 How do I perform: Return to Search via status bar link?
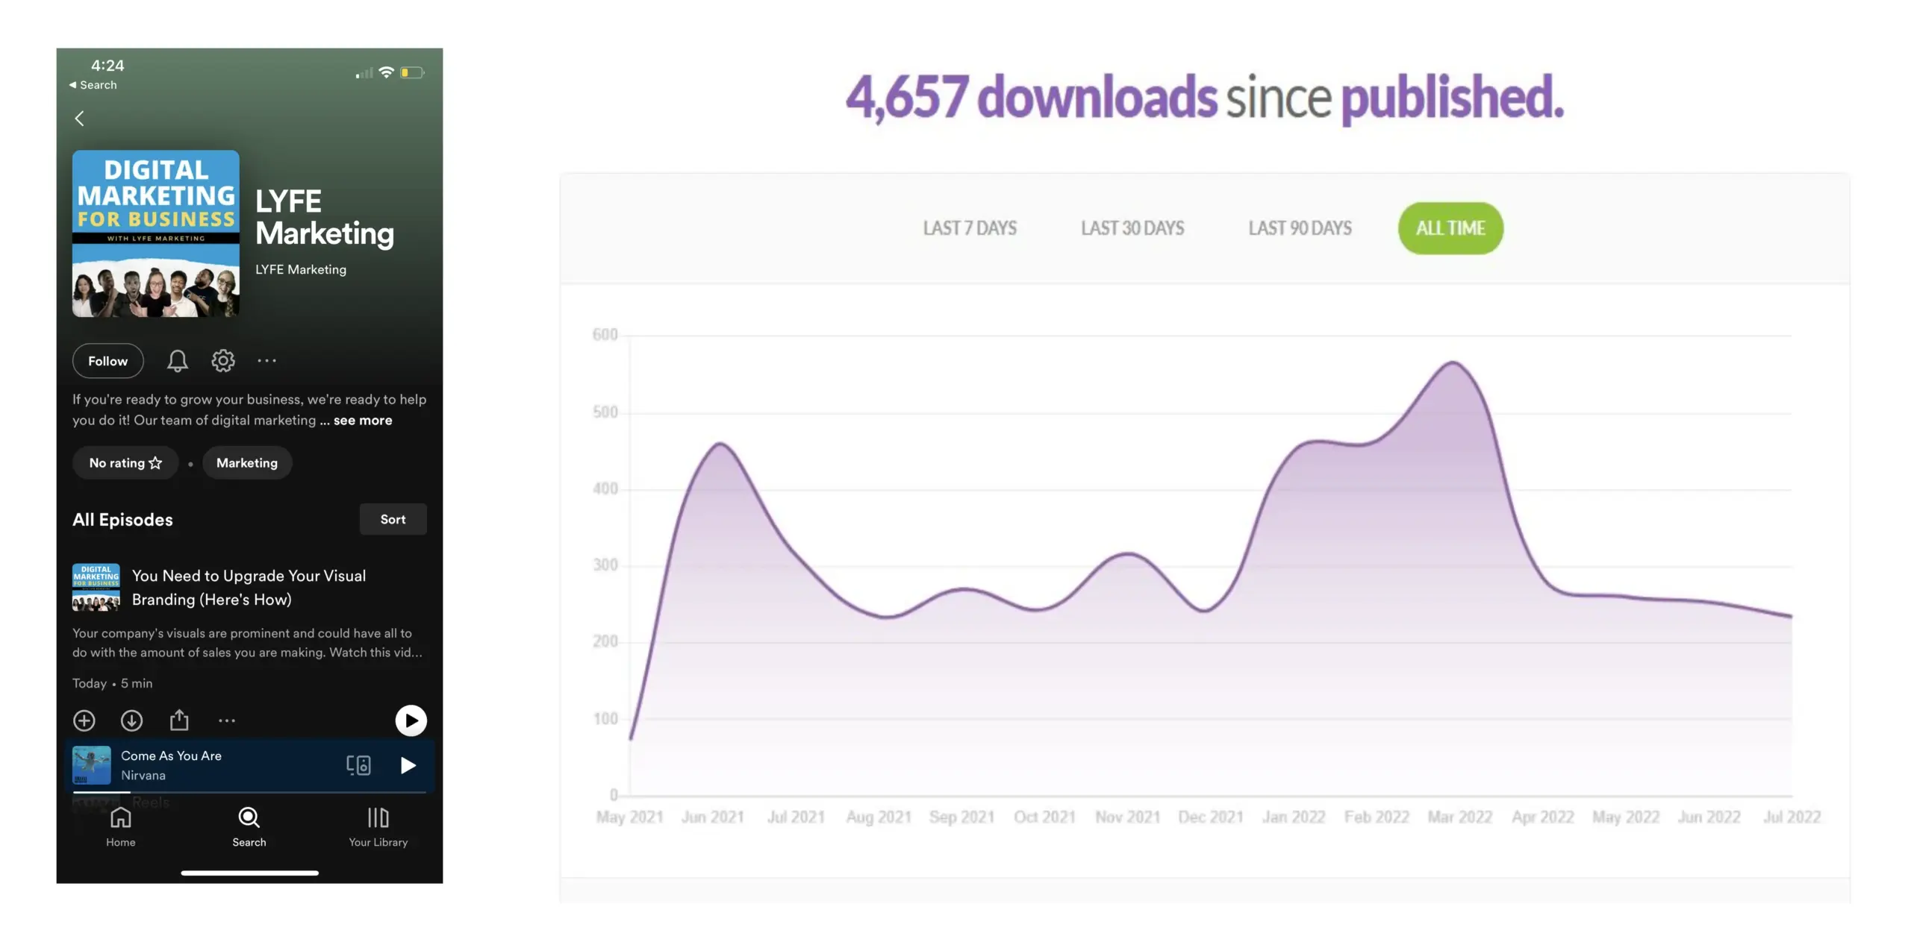click(93, 85)
